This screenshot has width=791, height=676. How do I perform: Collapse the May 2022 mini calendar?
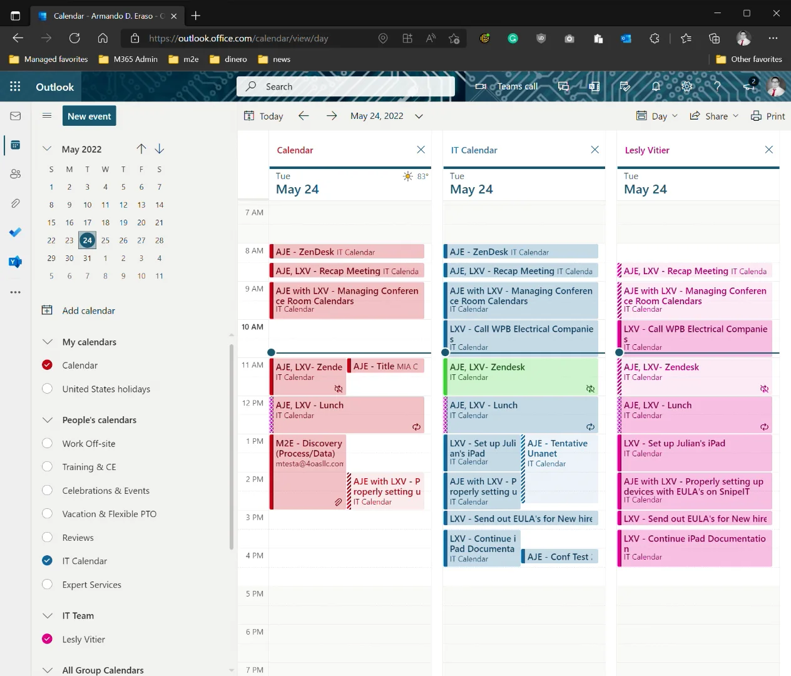click(x=46, y=149)
